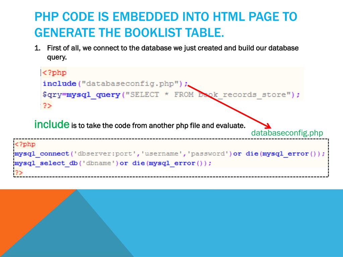
Task: Click the mysql_select_db('dbname') code line
Action: tap(113, 163)
